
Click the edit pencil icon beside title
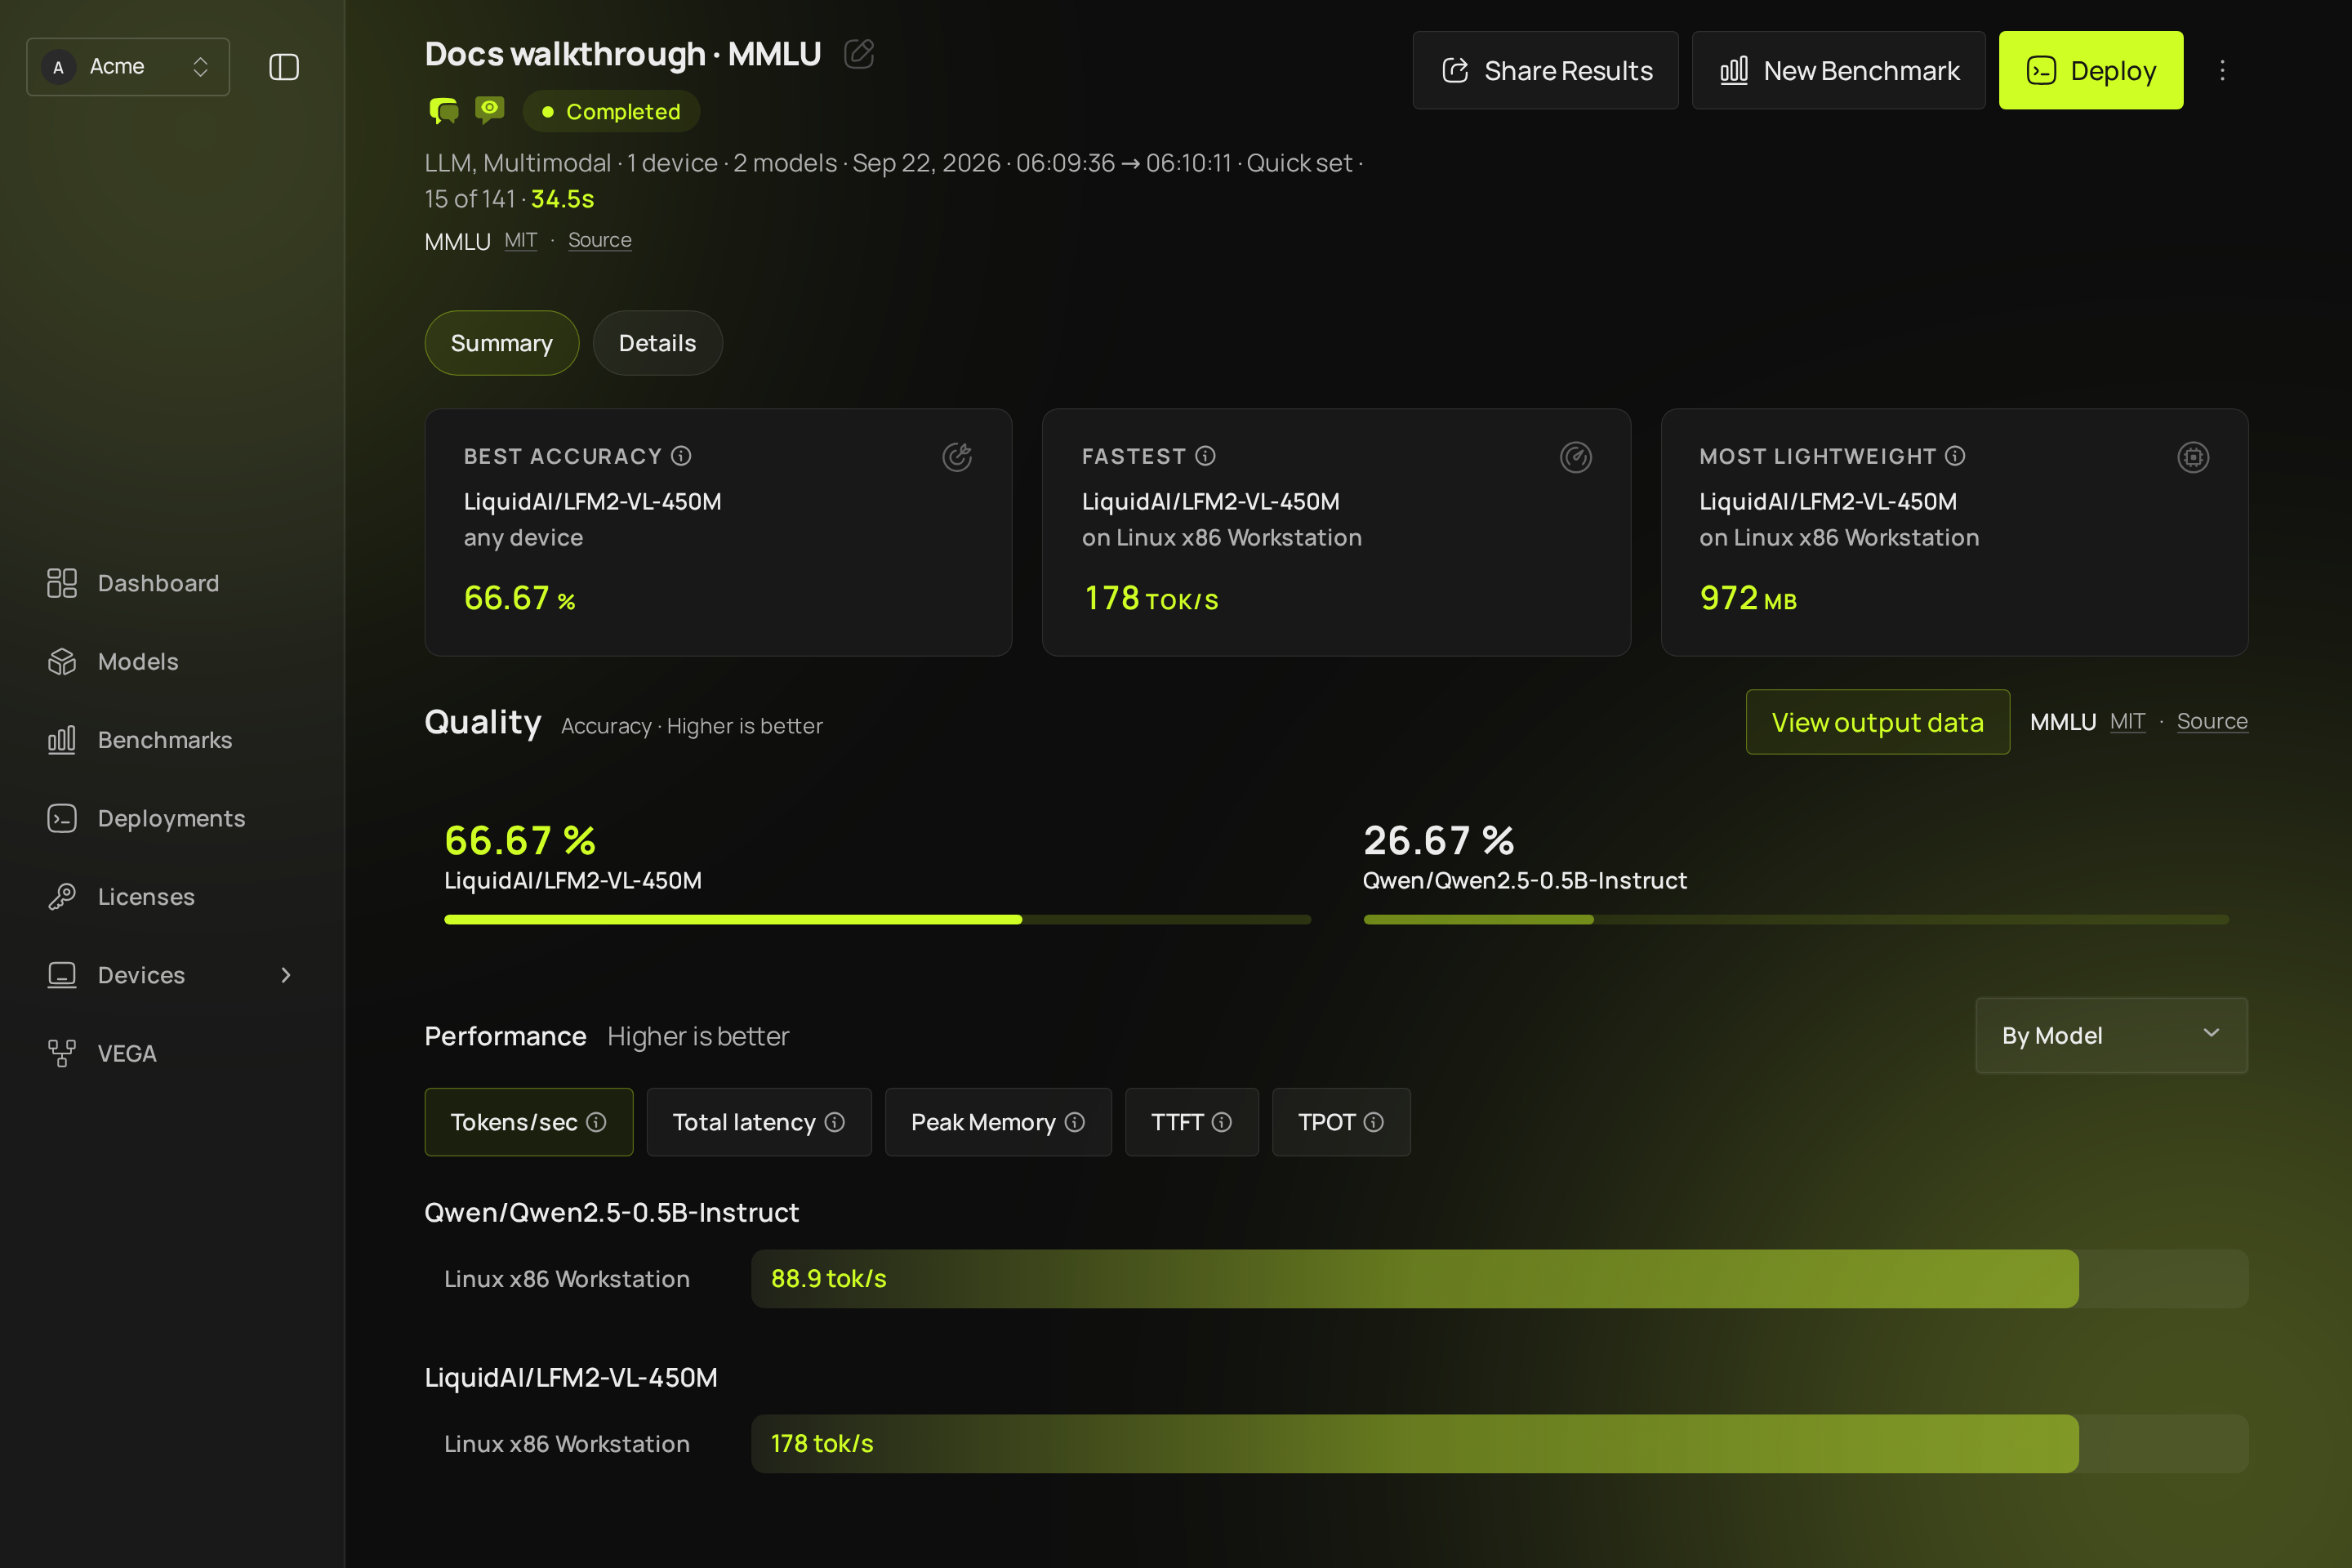859,54
